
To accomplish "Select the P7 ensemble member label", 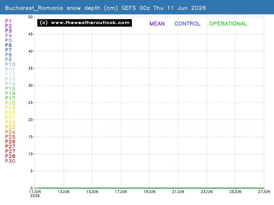I will pyautogui.click(x=8, y=50).
